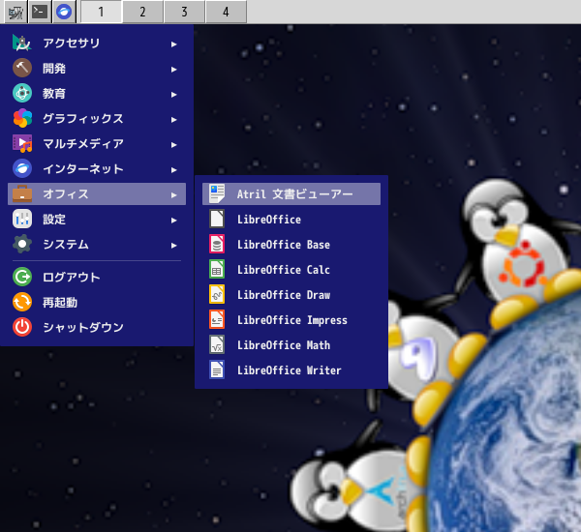Open the グラフィックス menu entry
The image size is (581, 532).
click(97, 118)
